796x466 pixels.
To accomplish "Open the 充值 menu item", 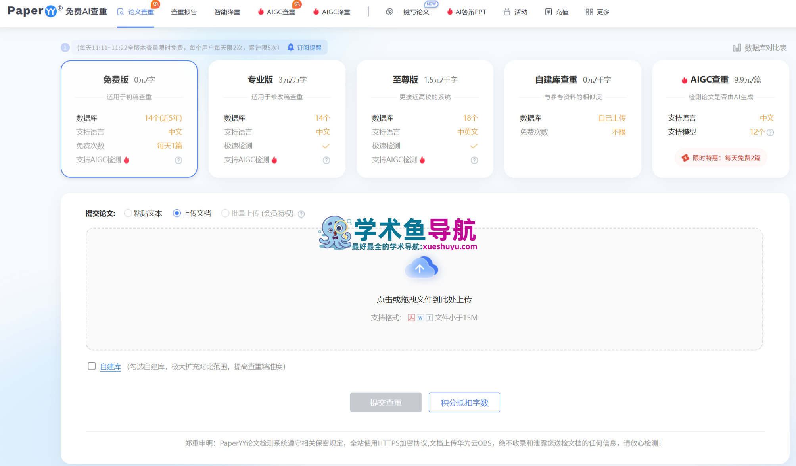I will pos(557,12).
